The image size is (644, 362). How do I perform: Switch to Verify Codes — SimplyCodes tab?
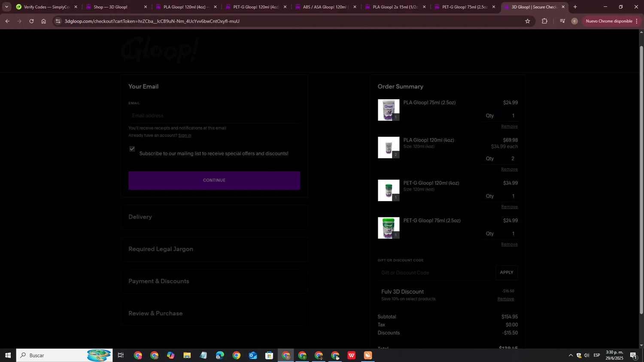click(46, 7)
